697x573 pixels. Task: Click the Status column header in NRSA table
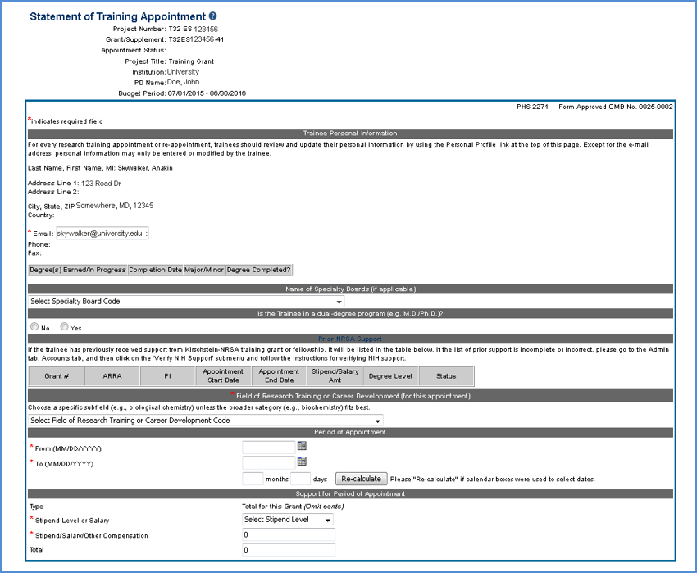(446, 376)
